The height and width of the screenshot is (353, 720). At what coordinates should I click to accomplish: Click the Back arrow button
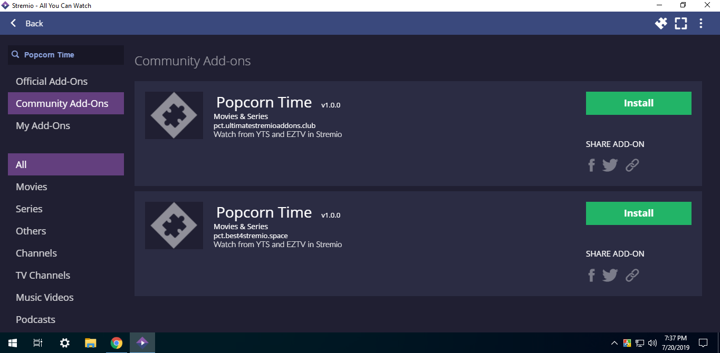(x=26, y=23)
